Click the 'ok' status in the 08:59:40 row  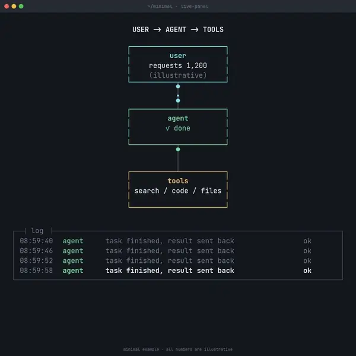307,241
